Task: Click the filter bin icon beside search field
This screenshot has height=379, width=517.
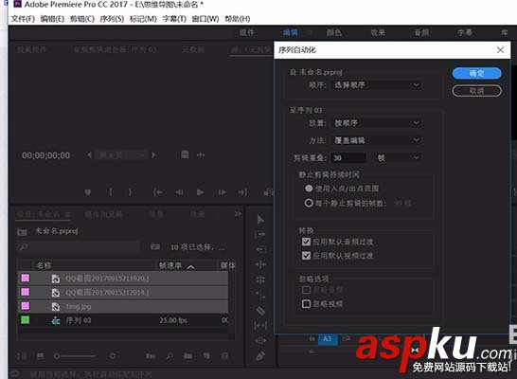Action: click(155, 246)
